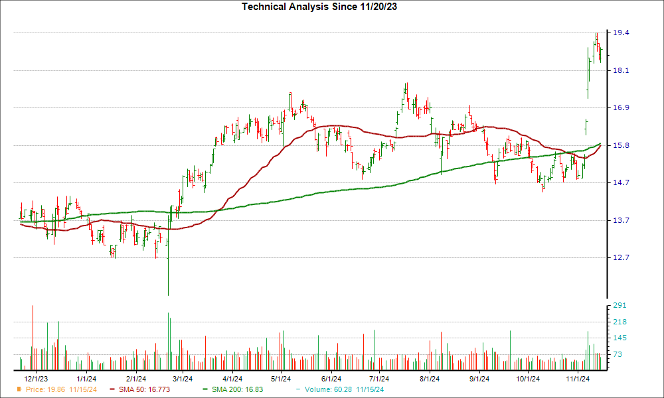This screenshot has width=664, height=398.
Task: Click the chart title 'Technical Analysis Since 11/20/23'
Action: click(319, 7)
